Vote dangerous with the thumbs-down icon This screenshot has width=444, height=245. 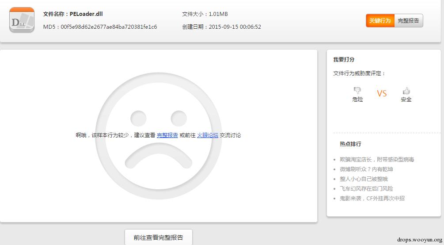357,91
